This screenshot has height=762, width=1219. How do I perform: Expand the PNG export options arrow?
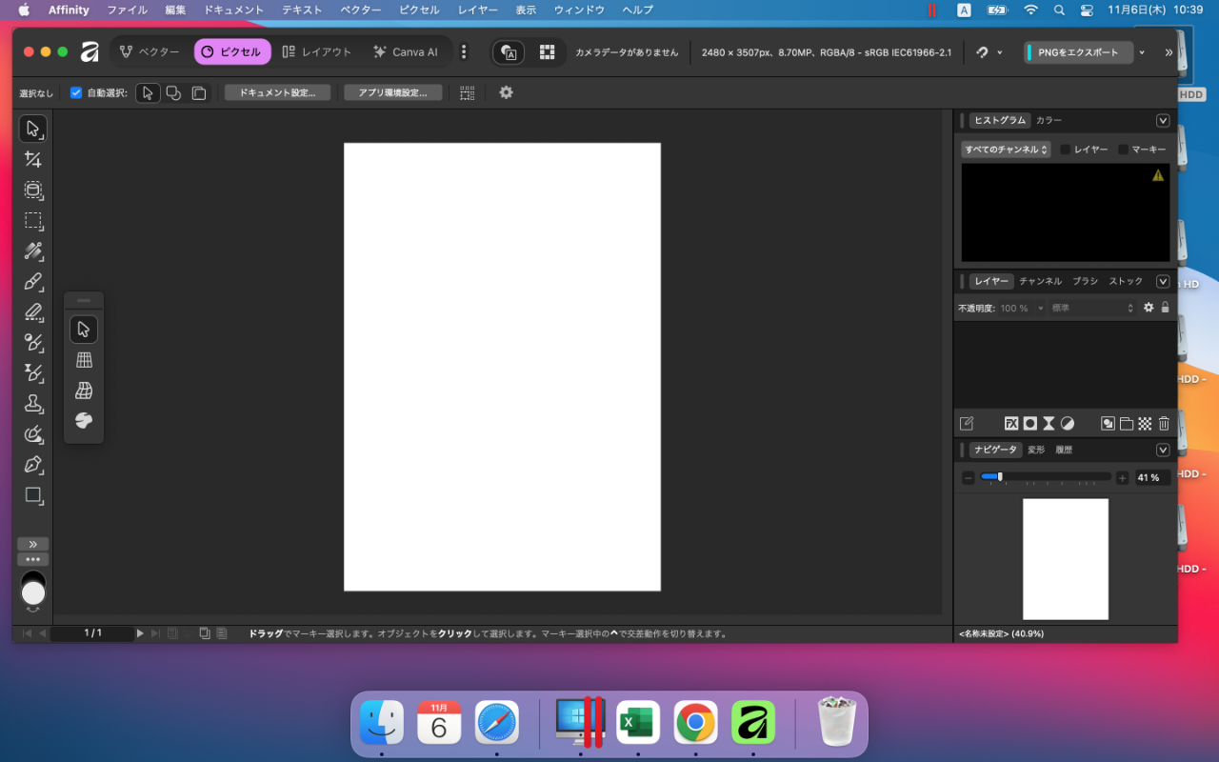pyautogui.click(x=1142, y=52)
